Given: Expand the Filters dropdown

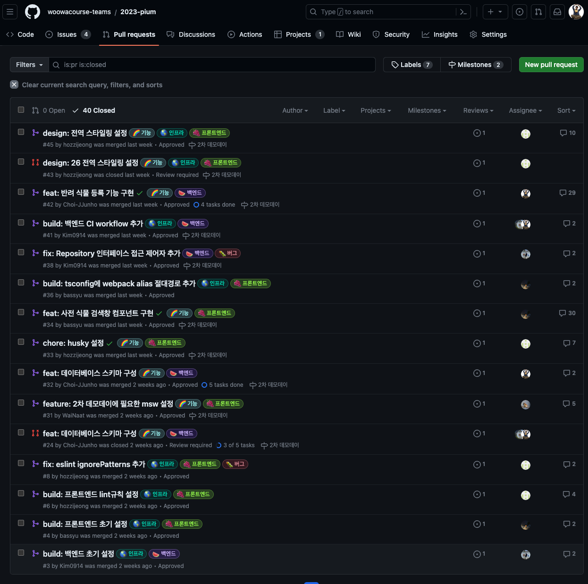Looking at the screenshot, I should tap(29, 65).
